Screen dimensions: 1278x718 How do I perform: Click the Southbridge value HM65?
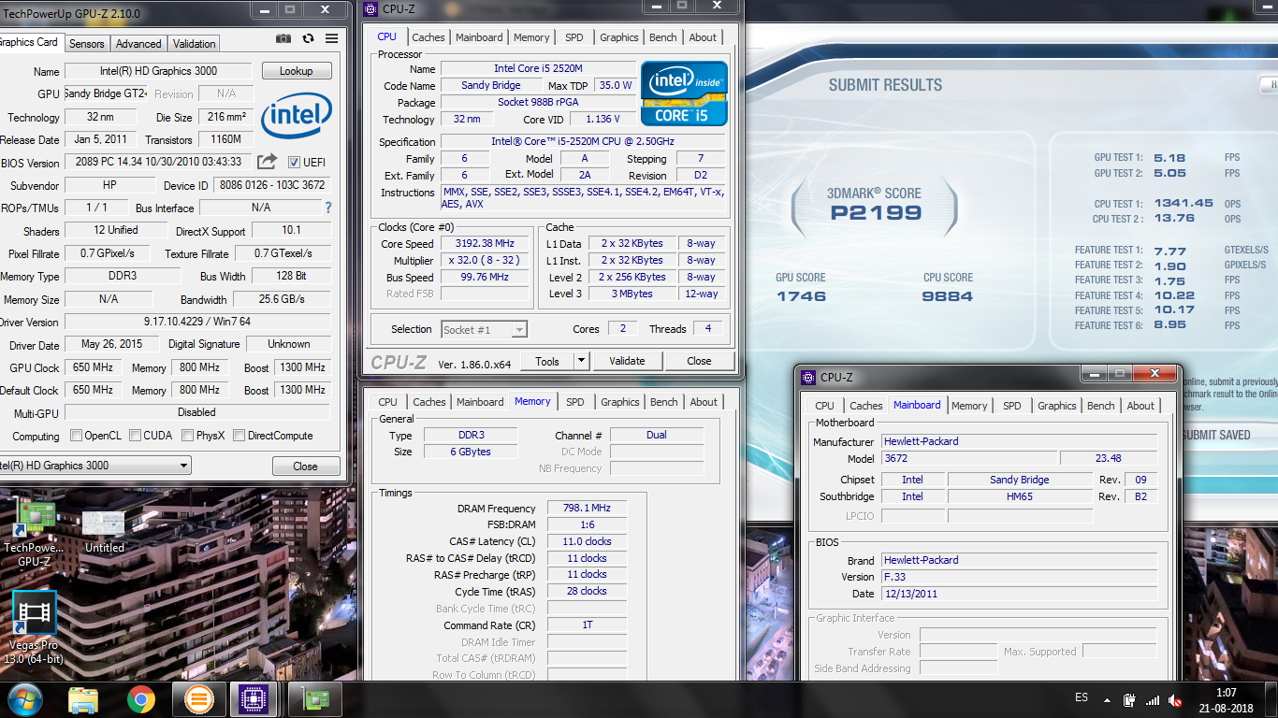[1020, 496]
